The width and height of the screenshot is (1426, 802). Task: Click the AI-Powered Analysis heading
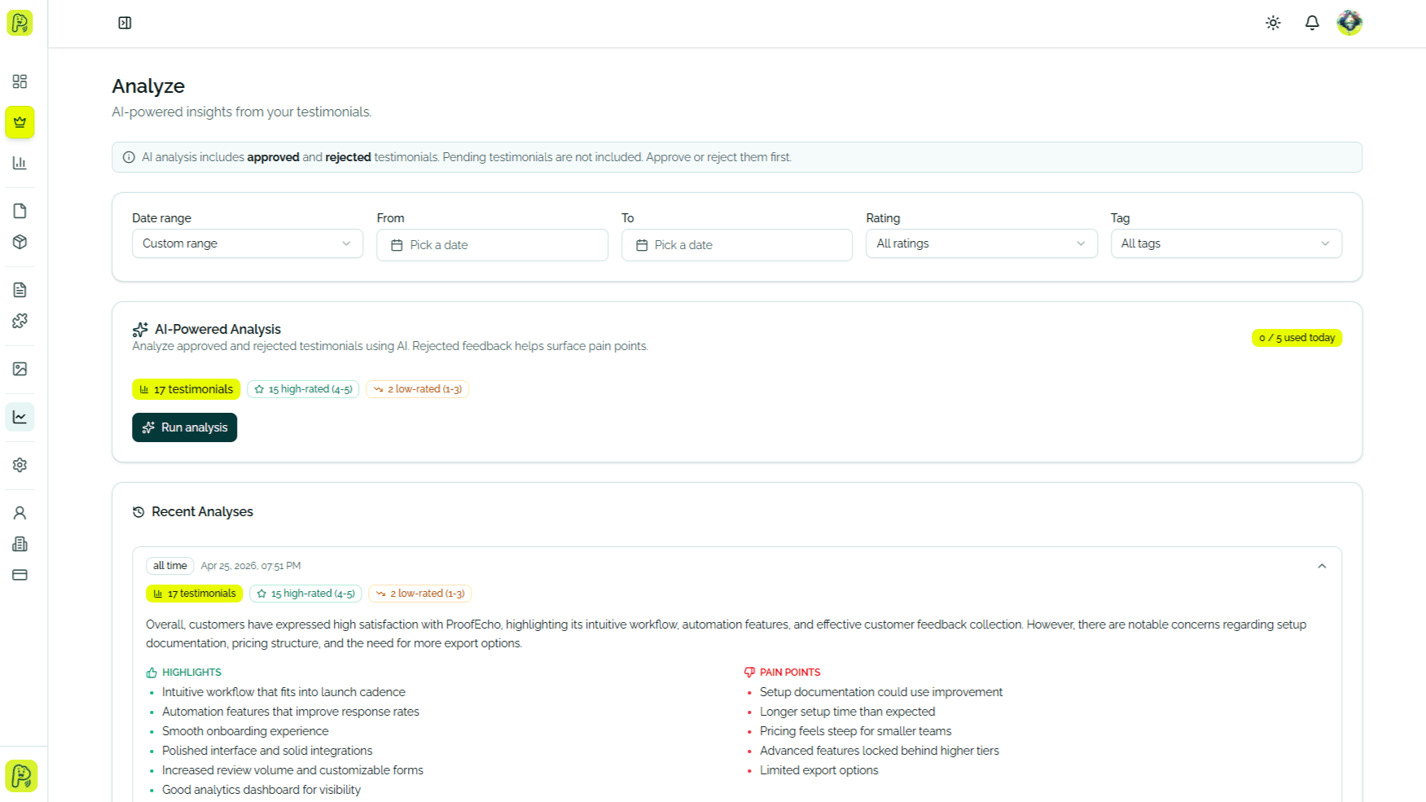tap(217, 329)
